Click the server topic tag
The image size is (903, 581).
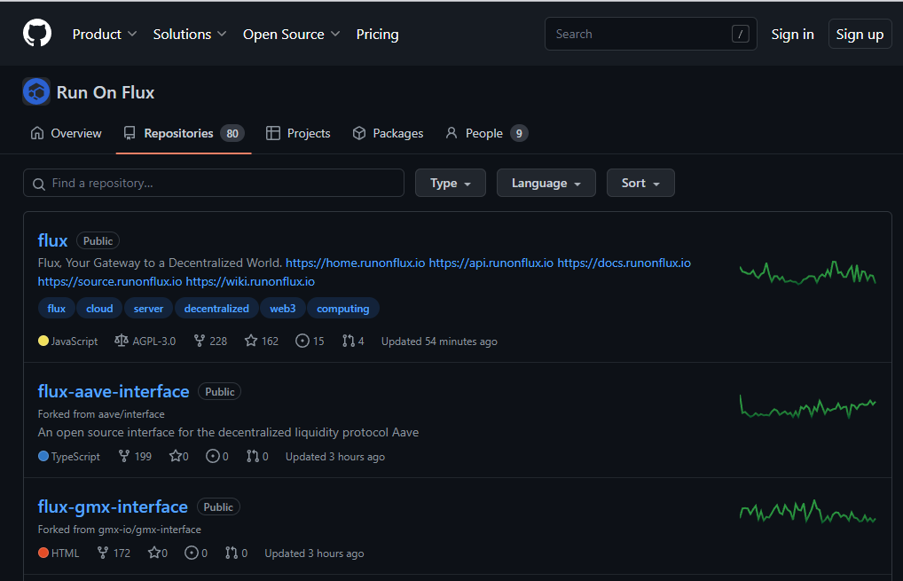pyautogui.click(x=149, y=308)
